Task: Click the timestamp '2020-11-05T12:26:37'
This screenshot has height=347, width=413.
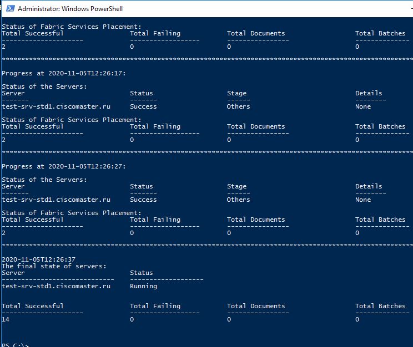Action: click(x=38, y=259)
